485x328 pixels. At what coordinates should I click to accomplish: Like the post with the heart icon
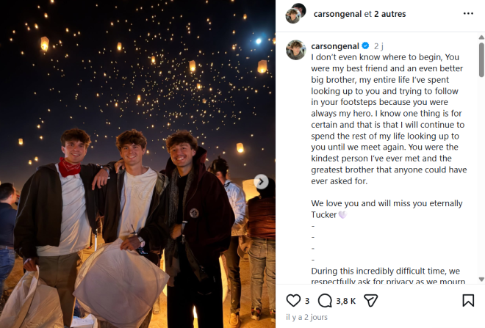click(x=293, y=300)
